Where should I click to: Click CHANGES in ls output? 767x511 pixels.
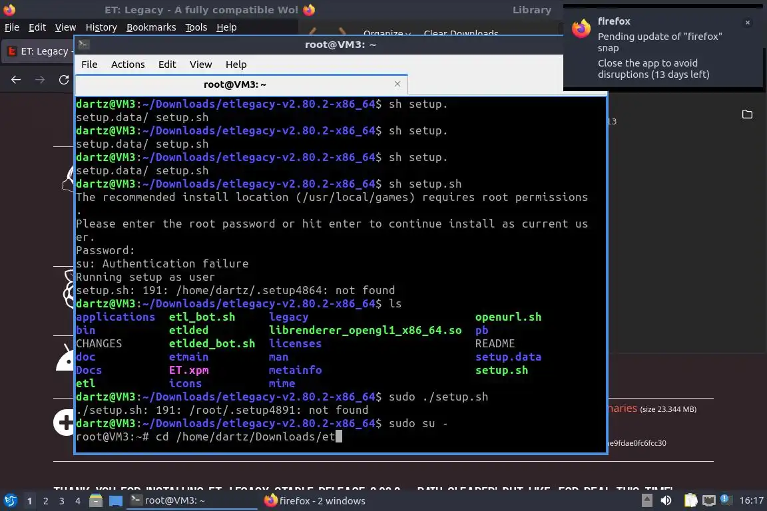[x=99, y=344]
